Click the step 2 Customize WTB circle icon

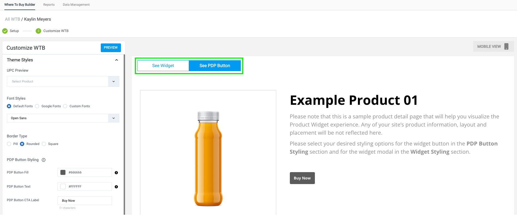pyautogui.click(x=38, y=31)
